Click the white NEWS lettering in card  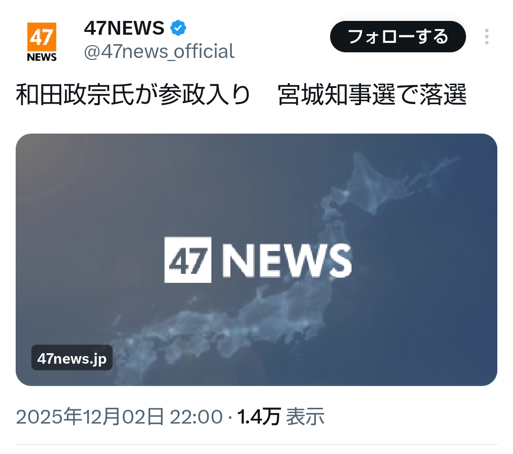(287, 261)
